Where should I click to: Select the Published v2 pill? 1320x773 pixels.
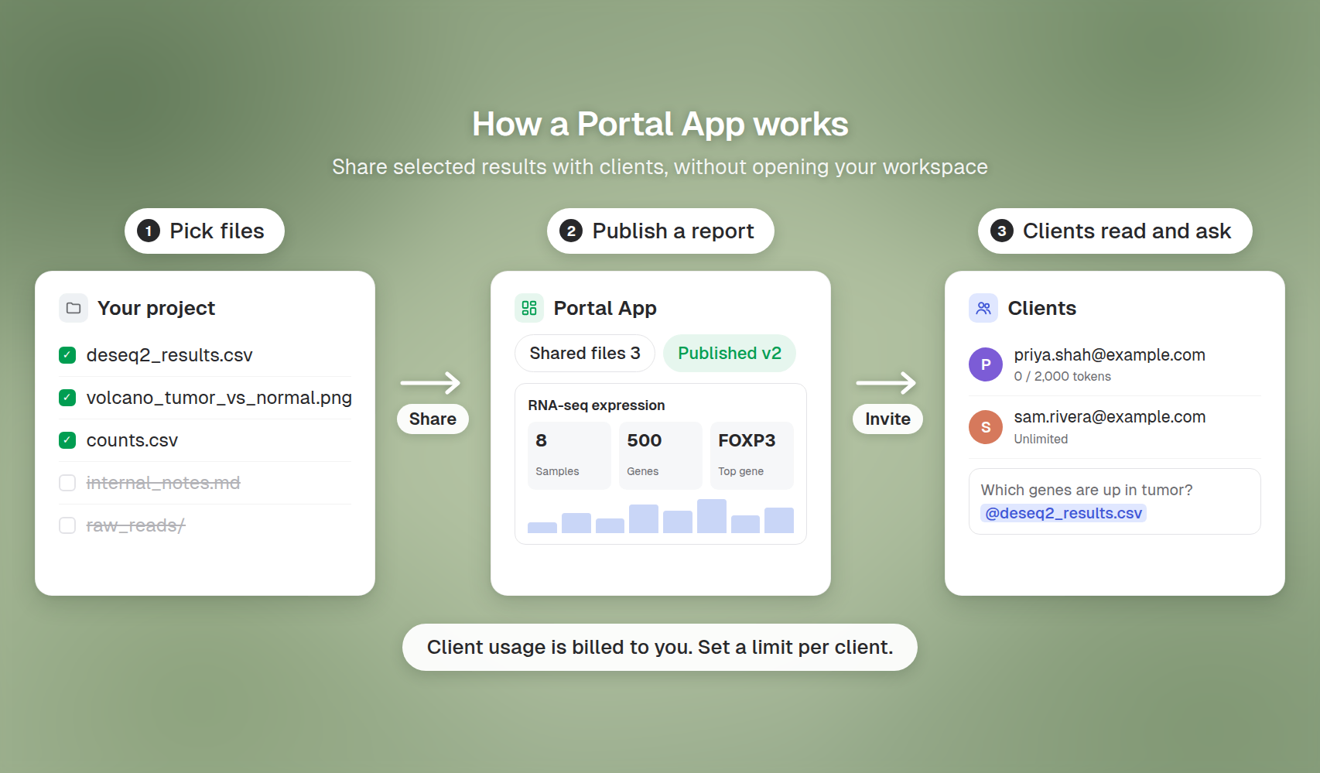pos(730,353)
